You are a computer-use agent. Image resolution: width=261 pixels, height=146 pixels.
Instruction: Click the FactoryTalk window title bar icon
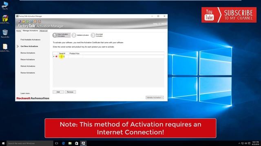coord(17,16)
